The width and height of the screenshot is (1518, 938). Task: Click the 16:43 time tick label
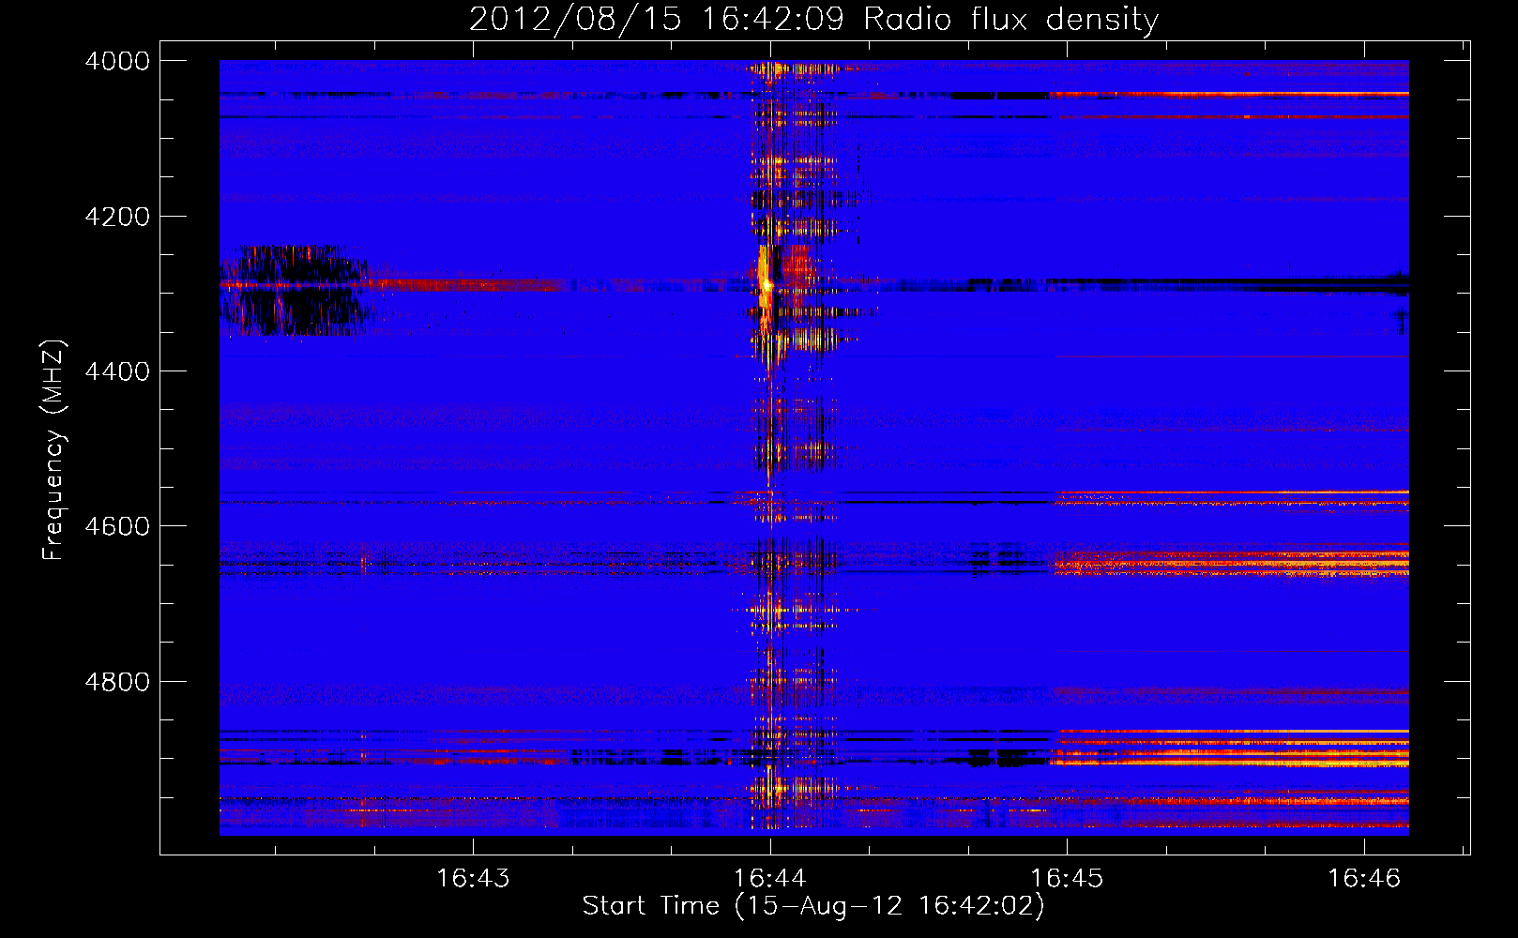click(474, 878)
